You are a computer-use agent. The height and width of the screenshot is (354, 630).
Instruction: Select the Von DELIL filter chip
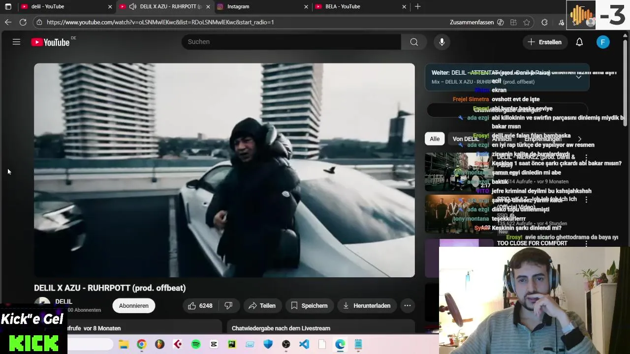pos(466,139)
